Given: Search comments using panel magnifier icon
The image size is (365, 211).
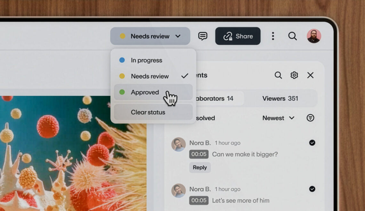Looking at the screenshot, I should coord(278,75).
